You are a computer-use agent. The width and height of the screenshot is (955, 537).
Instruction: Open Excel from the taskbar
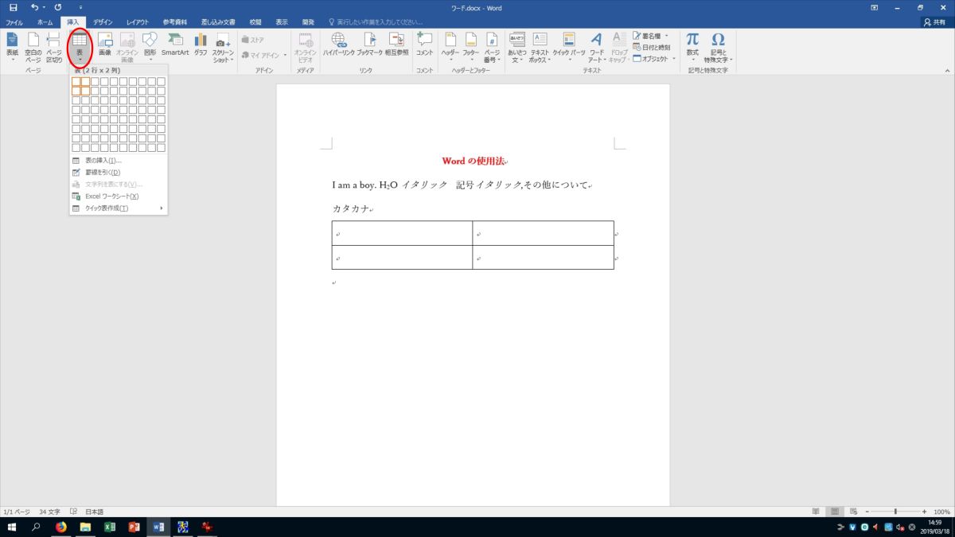pos(109,527)
